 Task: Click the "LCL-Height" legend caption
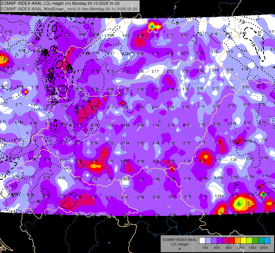coord(179,244)
